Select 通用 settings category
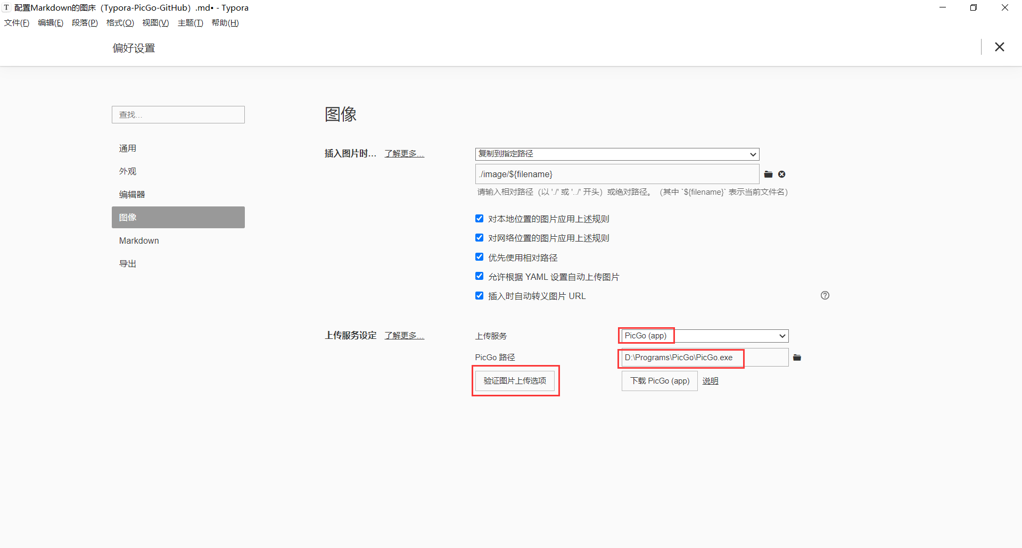Viewport: 1022px width, 548px height. [x=178, y=148]
